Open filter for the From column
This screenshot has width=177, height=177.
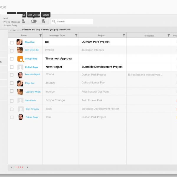(40, 35)
